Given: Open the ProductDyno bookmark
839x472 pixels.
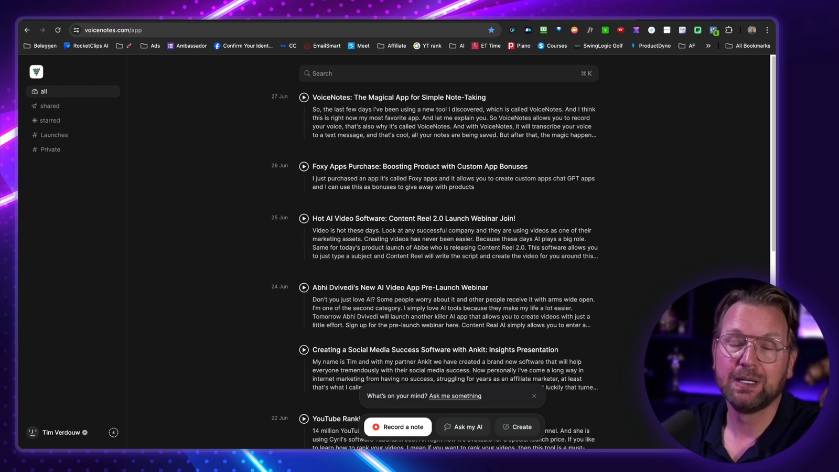Looking at the screenshot, I should click(650, 46).
